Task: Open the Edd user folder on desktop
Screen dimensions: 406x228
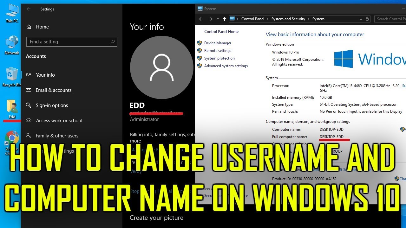Action: tap(12, 109)
